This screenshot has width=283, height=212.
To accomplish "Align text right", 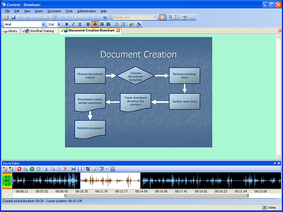I will (102, 24).
